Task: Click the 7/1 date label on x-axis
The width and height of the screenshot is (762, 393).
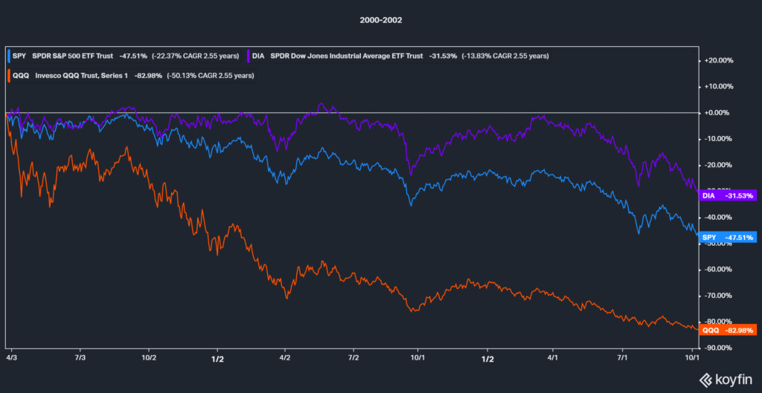Action: point(622,357)
